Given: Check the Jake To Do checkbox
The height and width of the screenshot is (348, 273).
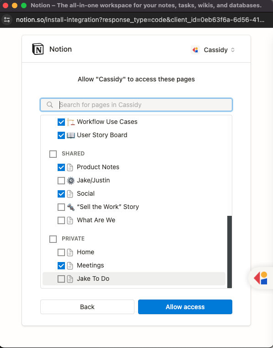Looking at the screenshot, I should tap(61, 279).
